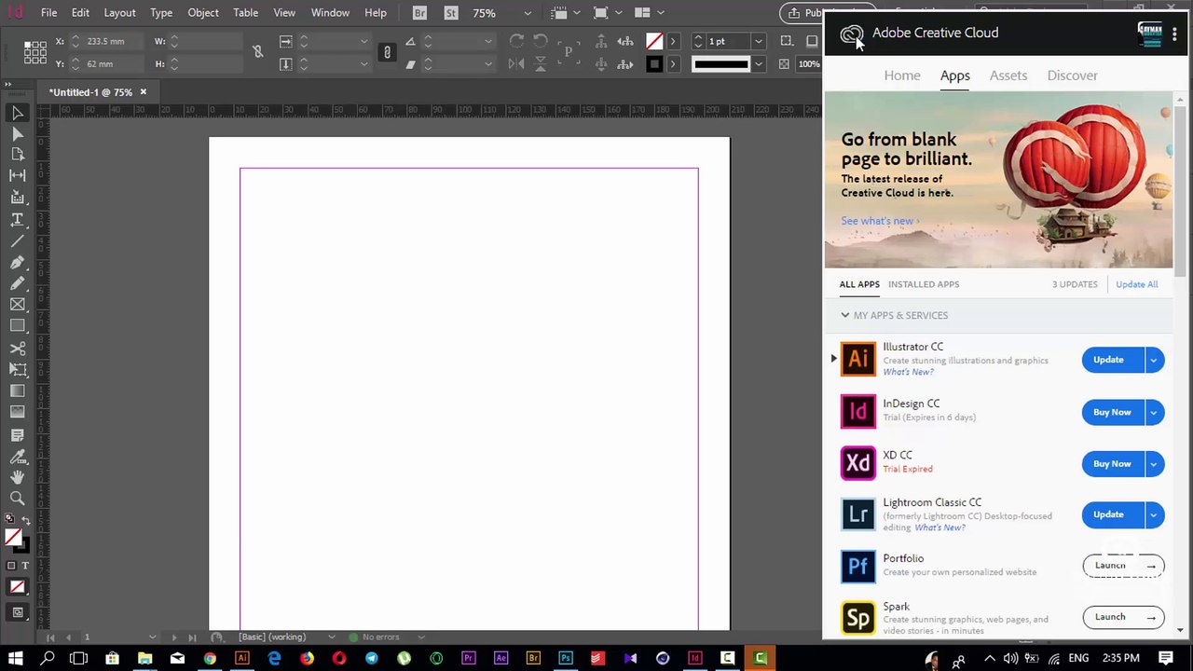Open the Layout menu
Viewport: 1193px width, 671px height.
point(119,13)
